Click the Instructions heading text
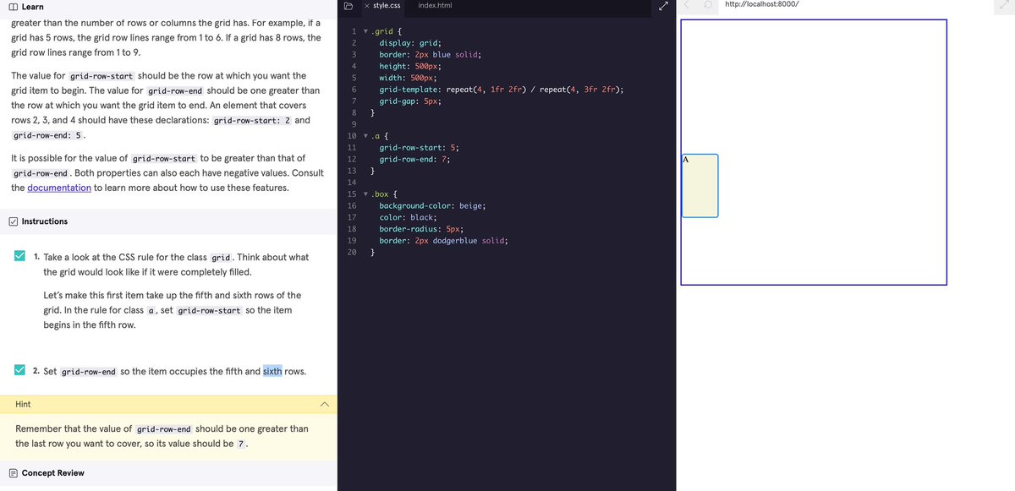Viewport: 1015px width, 491px height. [45, 221]
